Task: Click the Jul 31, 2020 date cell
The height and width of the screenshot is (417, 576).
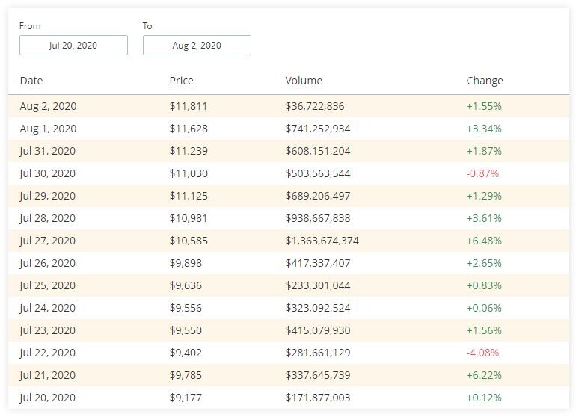Action: (48, 151)
